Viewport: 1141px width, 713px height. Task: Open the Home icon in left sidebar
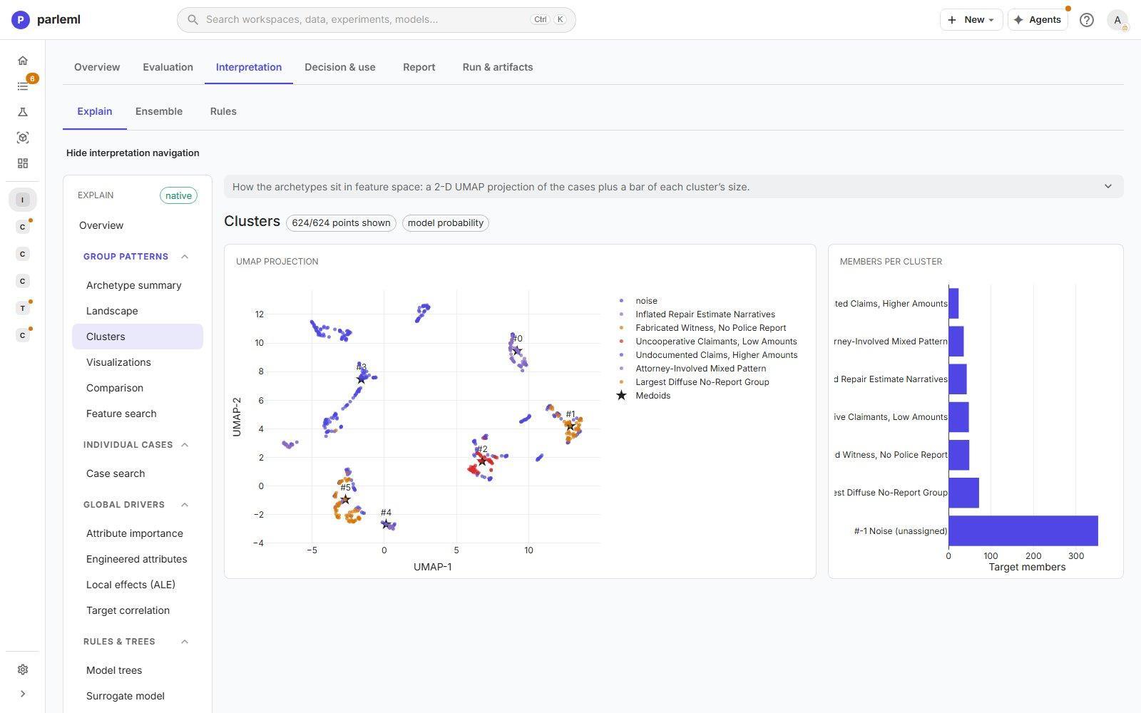click(x=23, y=61)
